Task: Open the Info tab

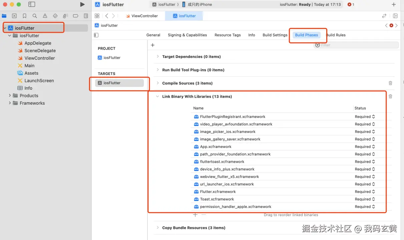Action: (x=252, y=35)
